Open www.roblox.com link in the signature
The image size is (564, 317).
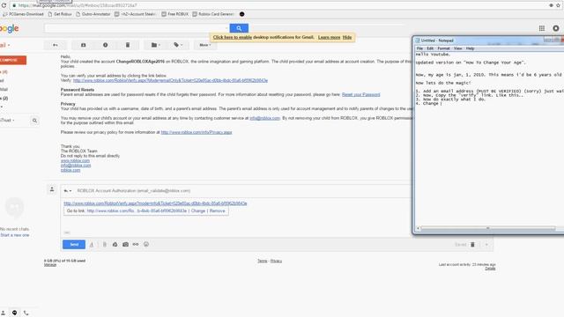75,160
